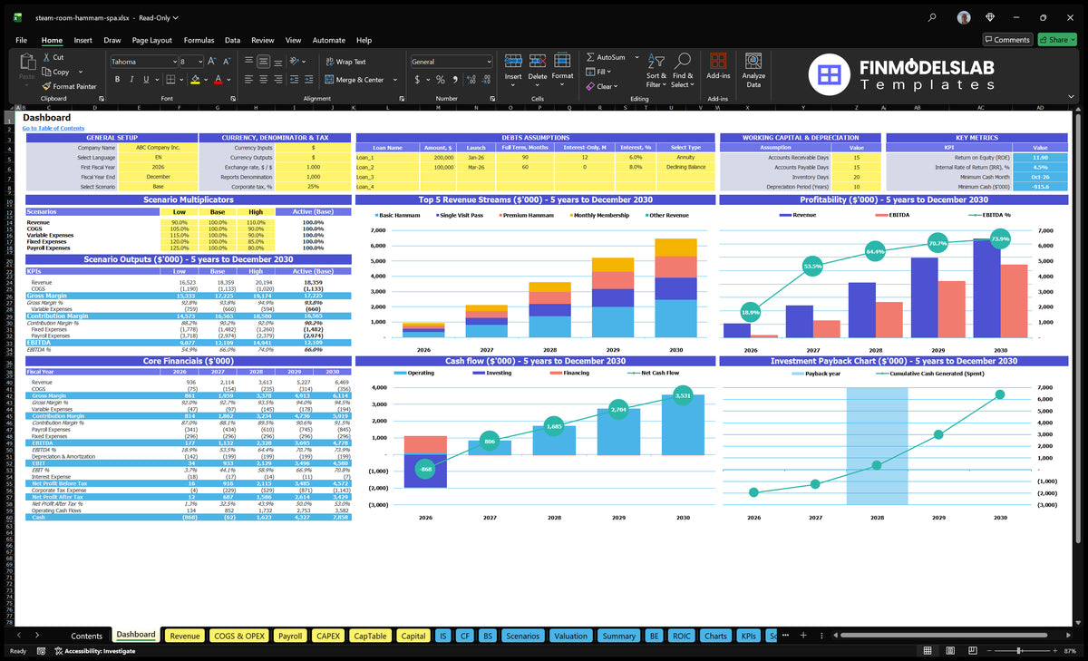The width and height of the screenshot is (1088, 661).
Task: Adjust the zoom slider in status bar
Action: click(x=1019, y=650)
